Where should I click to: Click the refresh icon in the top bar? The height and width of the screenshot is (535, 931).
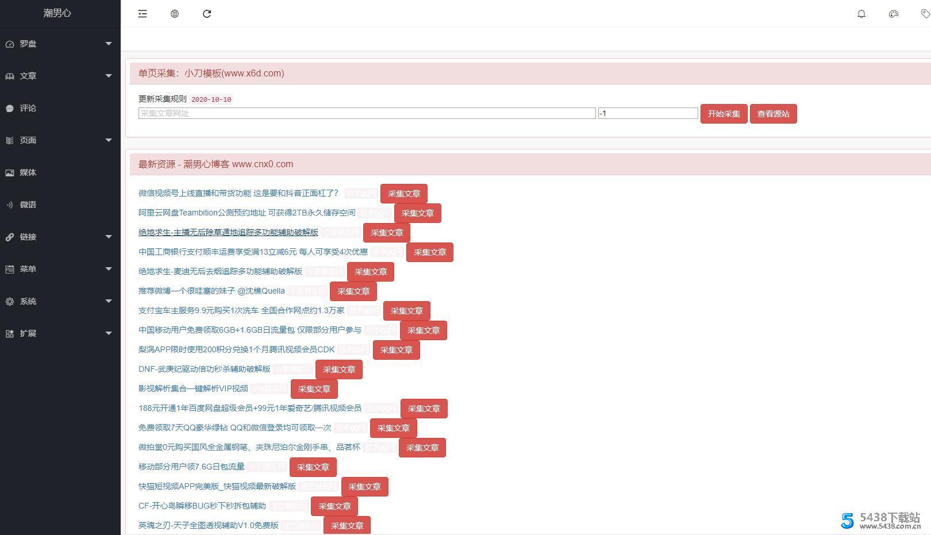207,14
